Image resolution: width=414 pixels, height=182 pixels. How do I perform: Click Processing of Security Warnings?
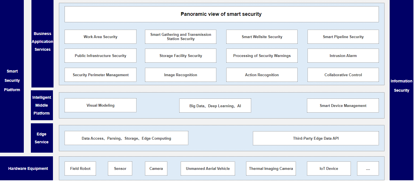[x=262, y=56]
